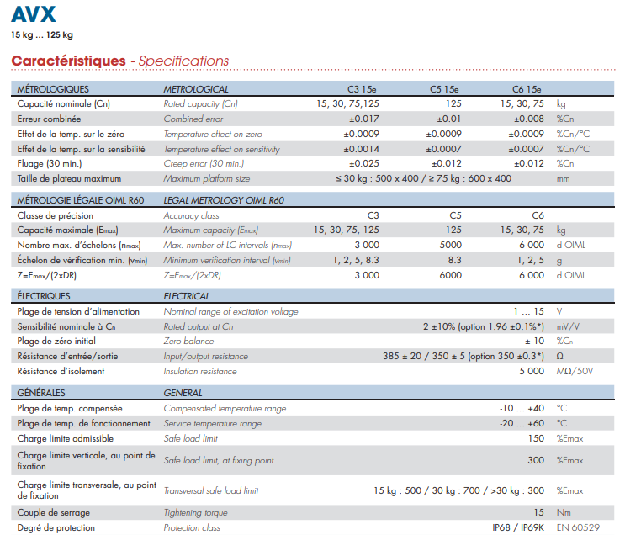Select the maximum platform size value
Viewport: 625px width, 535px height.
tap(422, 178)
